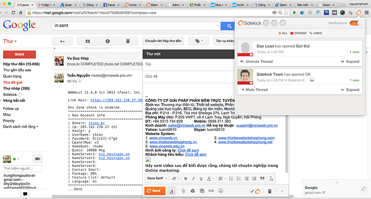Open the Thư Gmail dropdown
Screen dimensions: 371x199
[10, 41]
